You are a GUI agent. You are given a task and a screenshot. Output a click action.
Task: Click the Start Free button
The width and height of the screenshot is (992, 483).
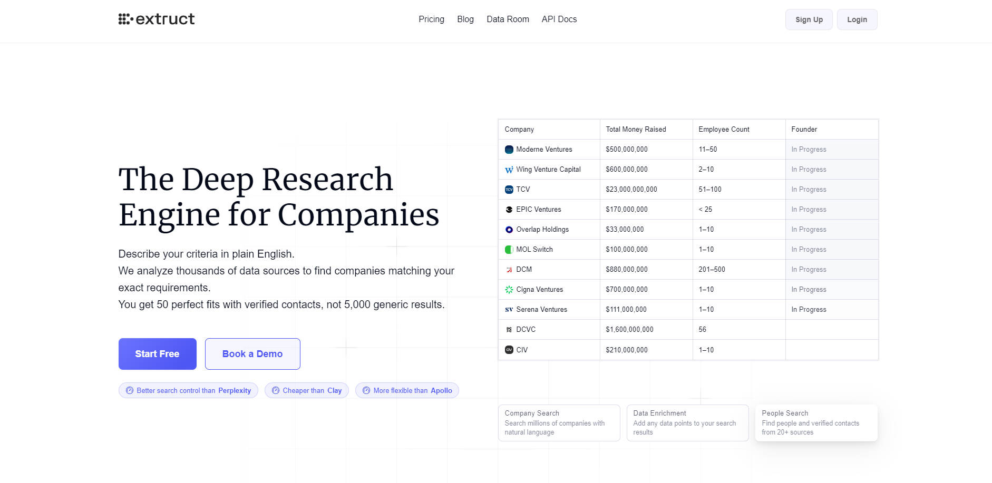pyautogui.click(x=157, y=354)
